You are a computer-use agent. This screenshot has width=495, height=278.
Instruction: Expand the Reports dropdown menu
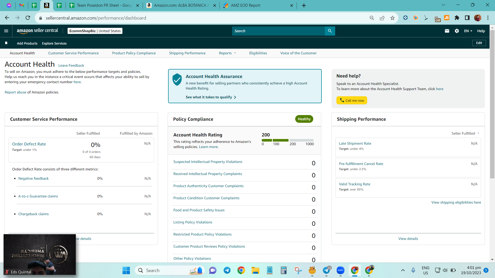227,53
